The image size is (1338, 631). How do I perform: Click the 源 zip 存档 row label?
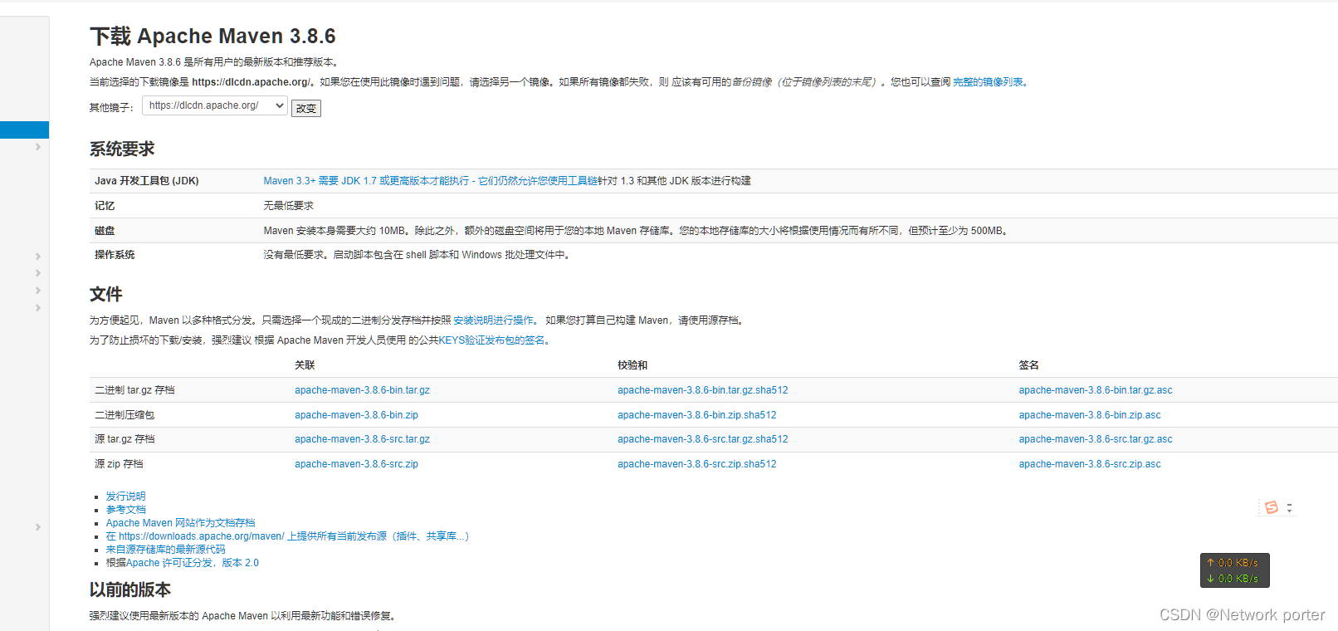[119, 464]
